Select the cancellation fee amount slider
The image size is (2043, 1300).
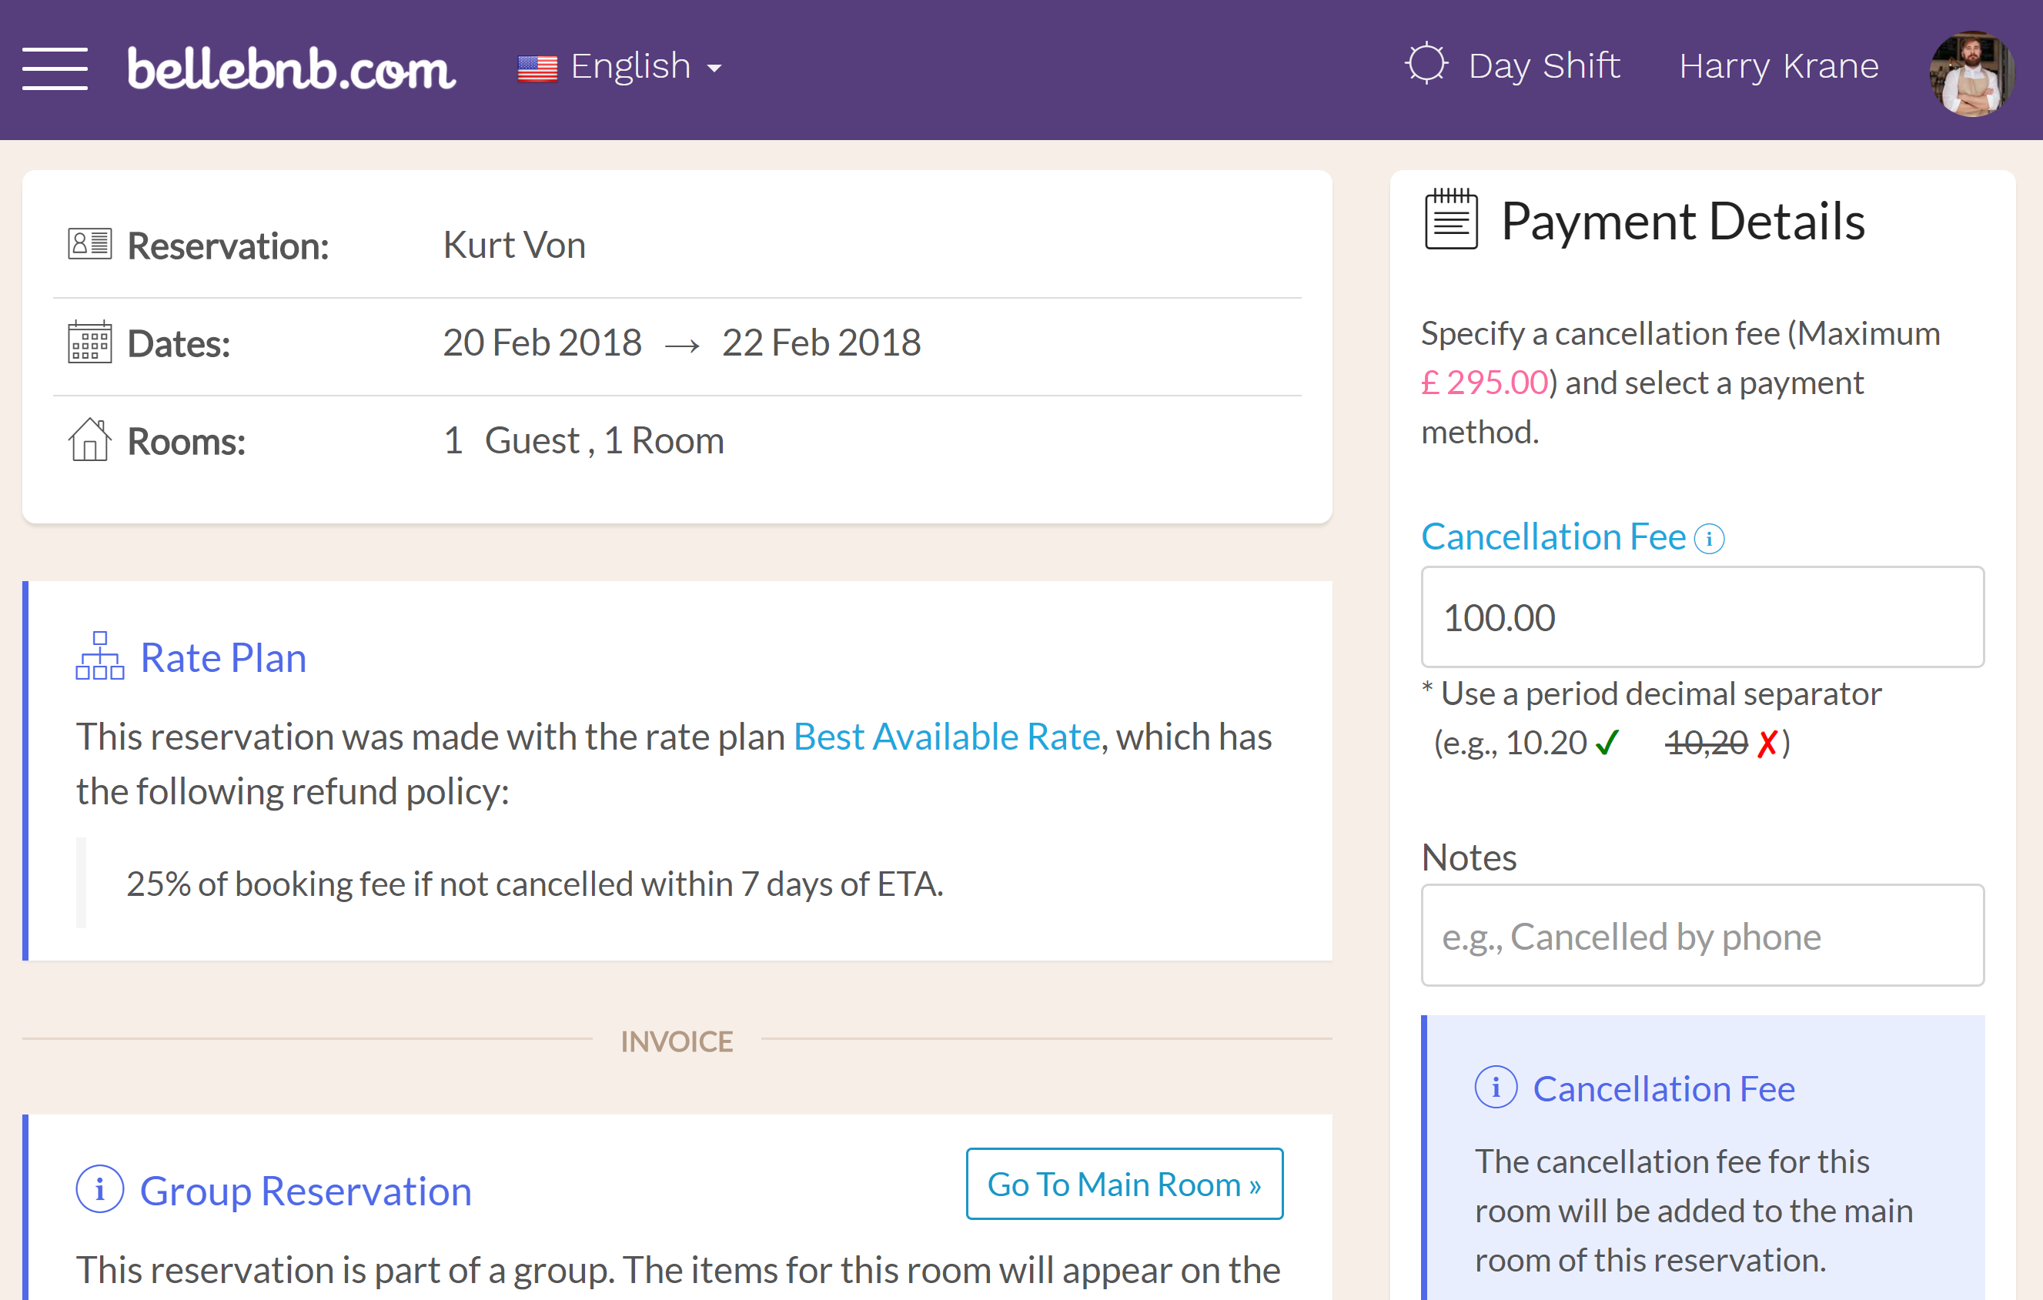click(x=1704, y=615)
